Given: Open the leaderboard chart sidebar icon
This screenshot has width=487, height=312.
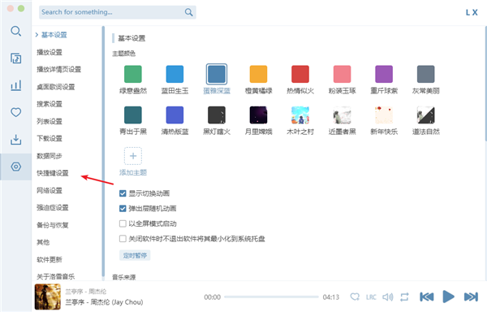Looking at the screenshot, I should [16, 85].
